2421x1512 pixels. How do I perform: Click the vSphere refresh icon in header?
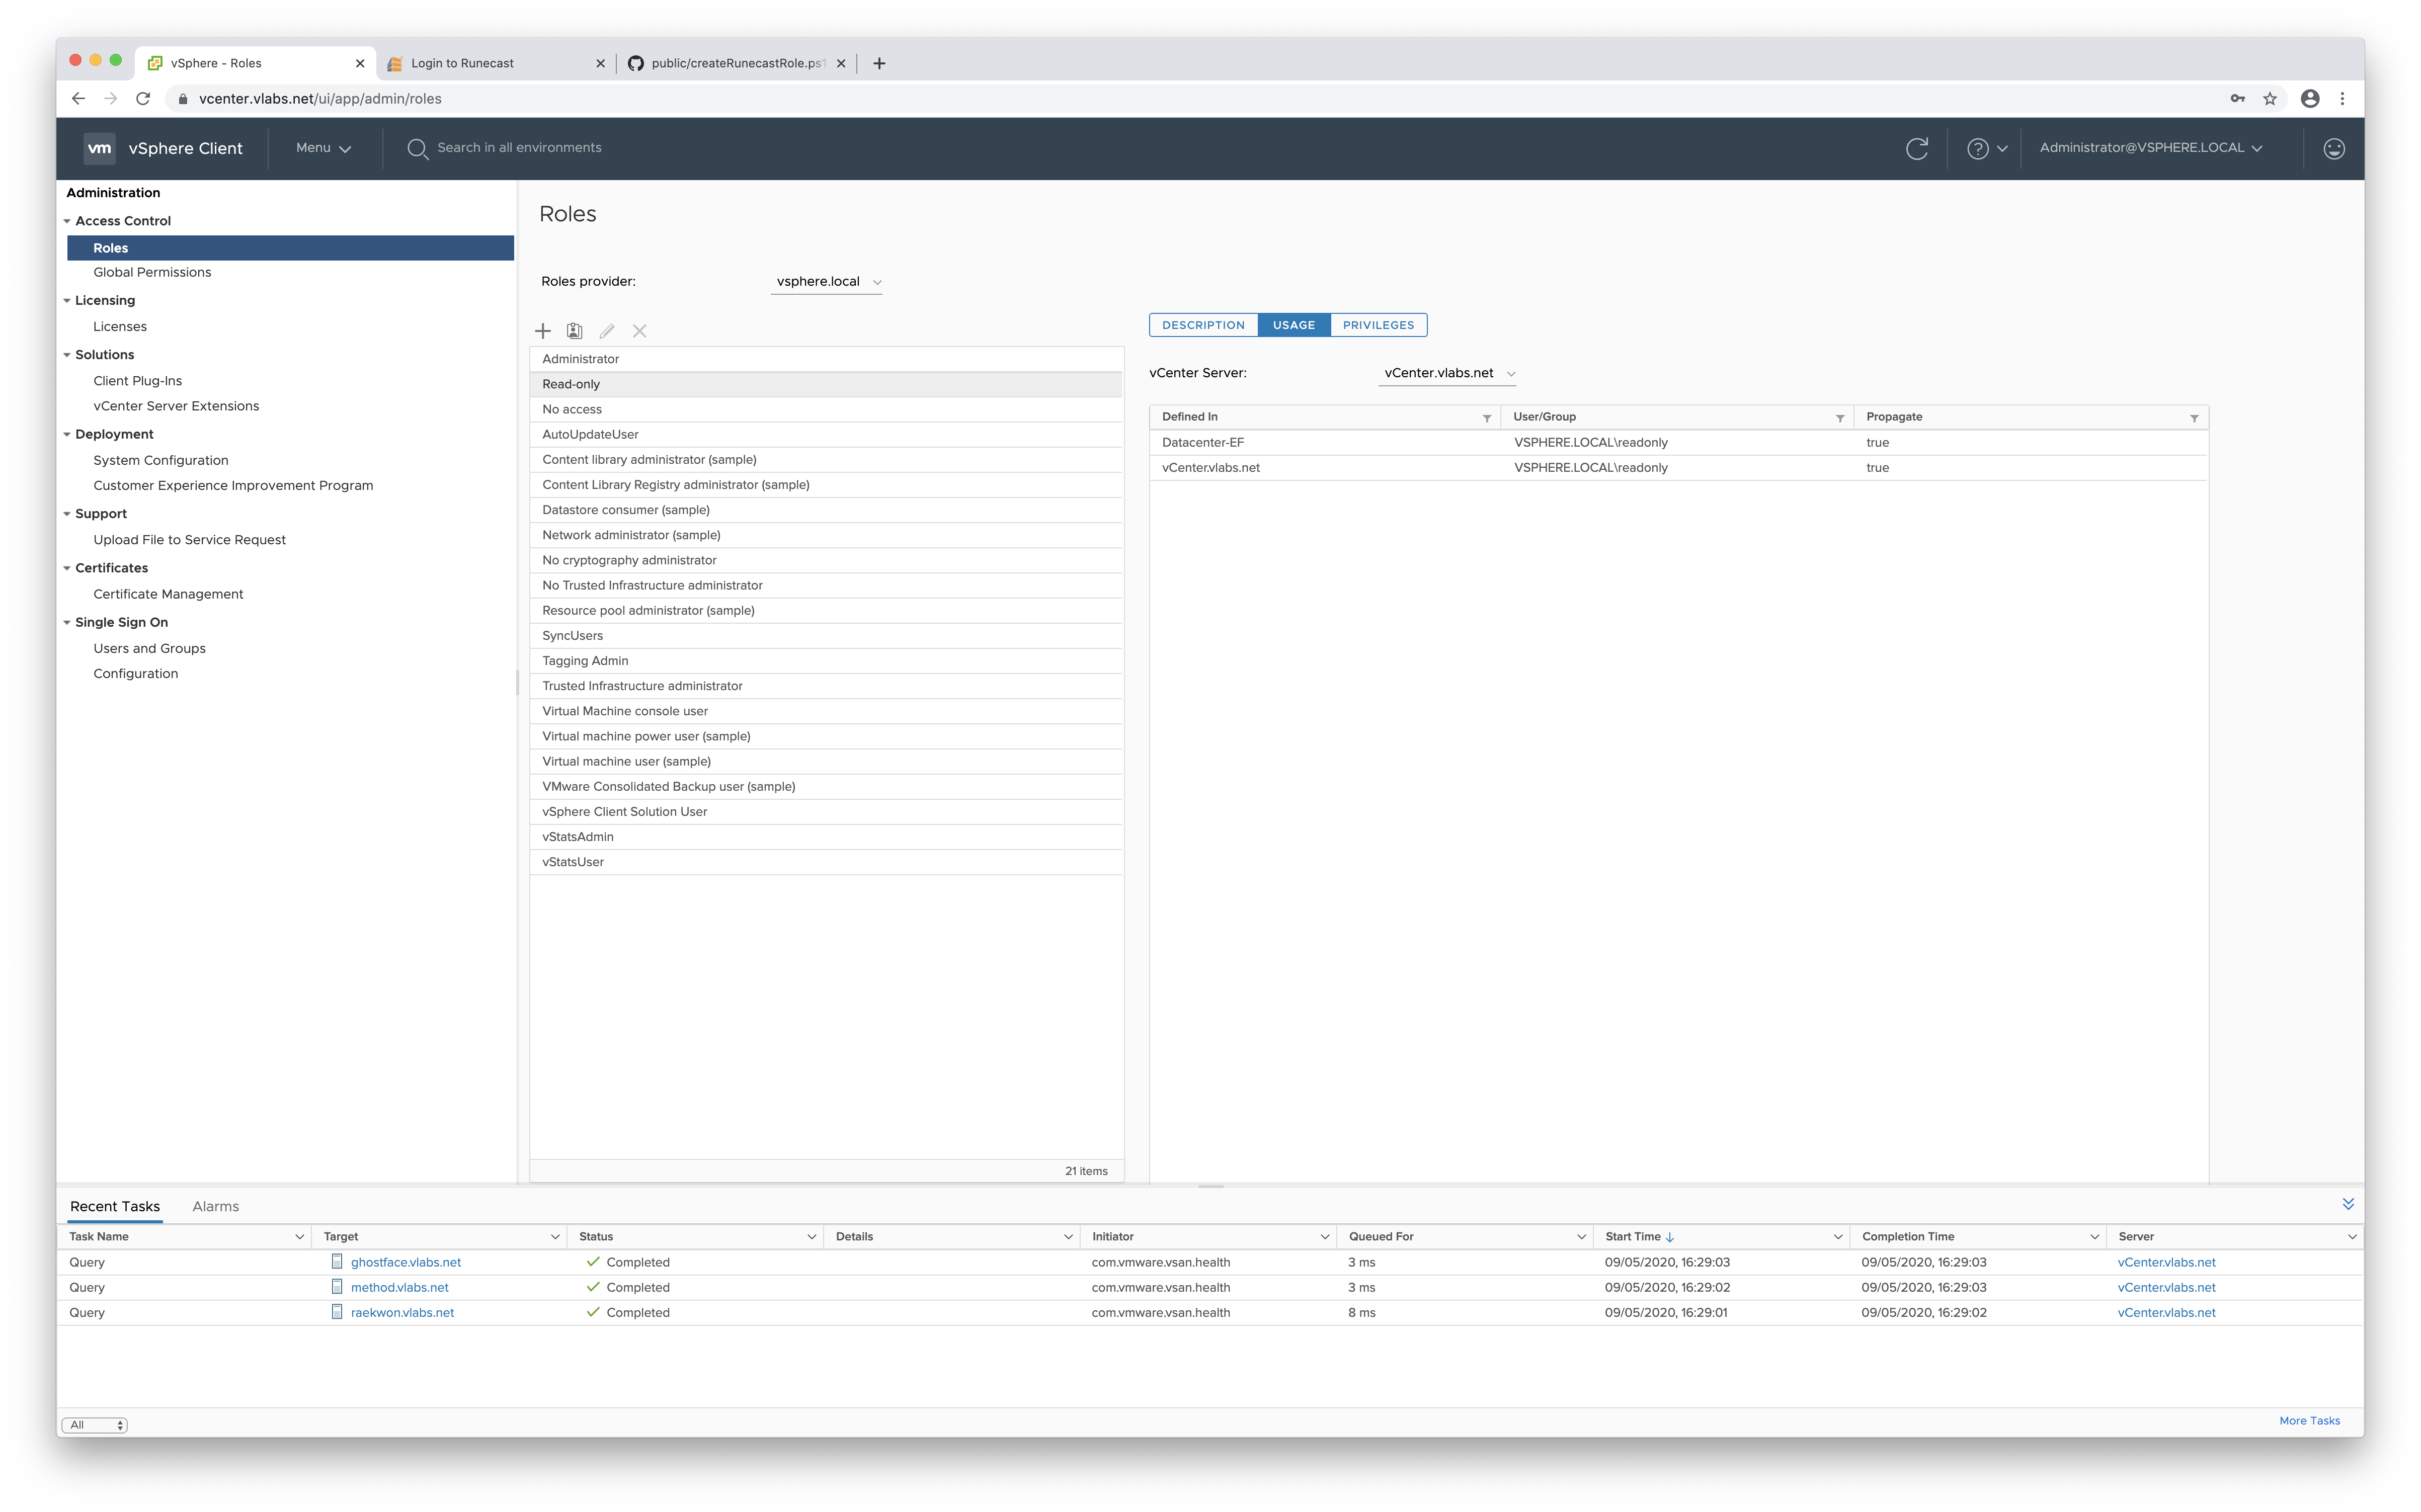(1916, 148)
